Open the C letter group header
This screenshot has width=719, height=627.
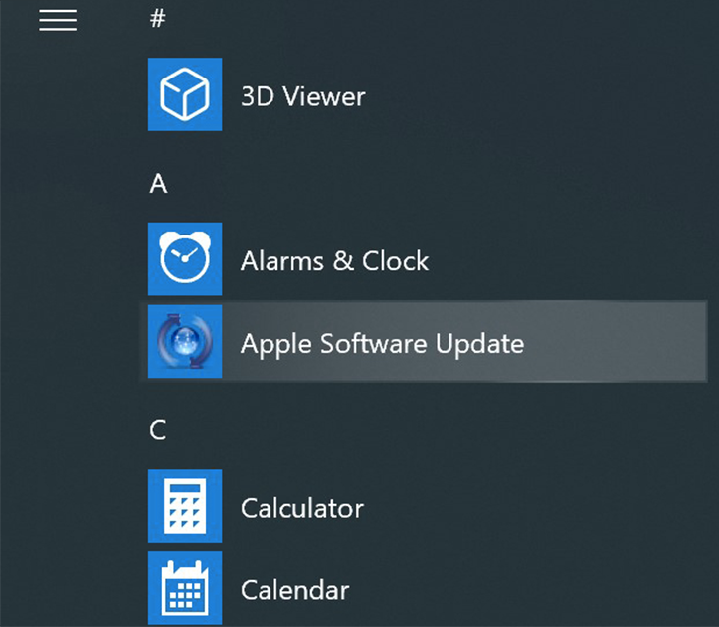(x=158, y=430)
